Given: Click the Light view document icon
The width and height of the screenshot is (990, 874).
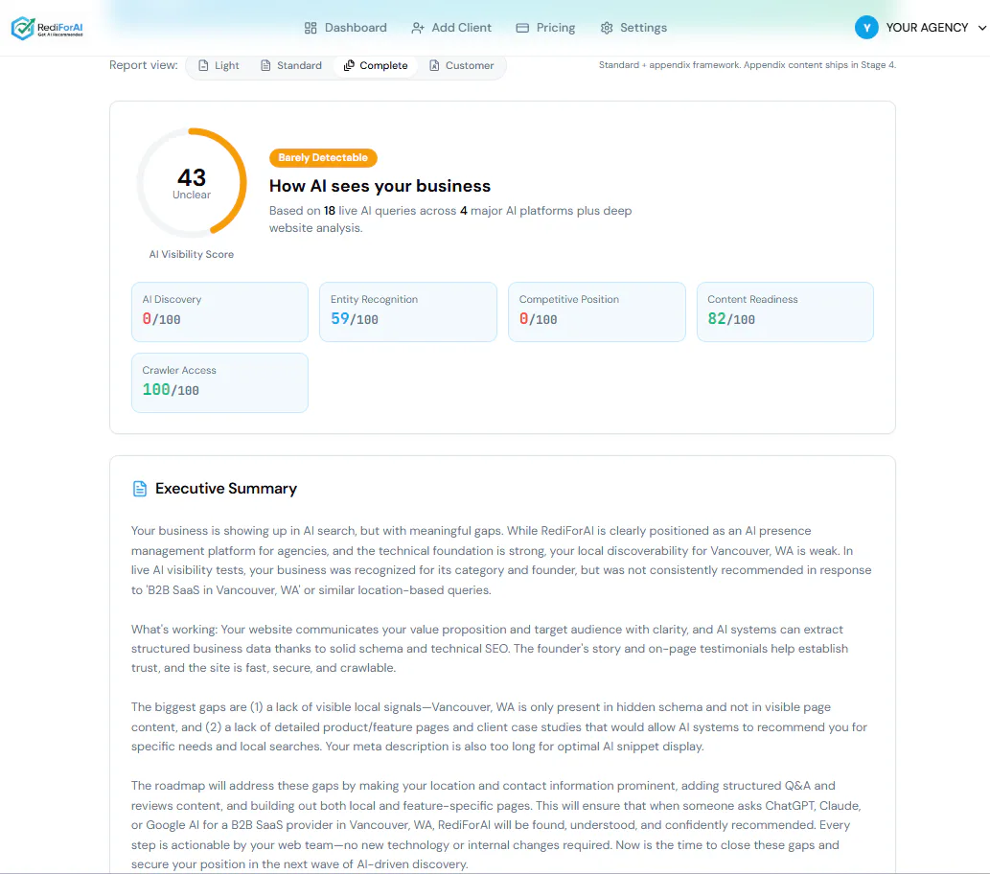Looking at the screenshot, I should click(203, 66).
